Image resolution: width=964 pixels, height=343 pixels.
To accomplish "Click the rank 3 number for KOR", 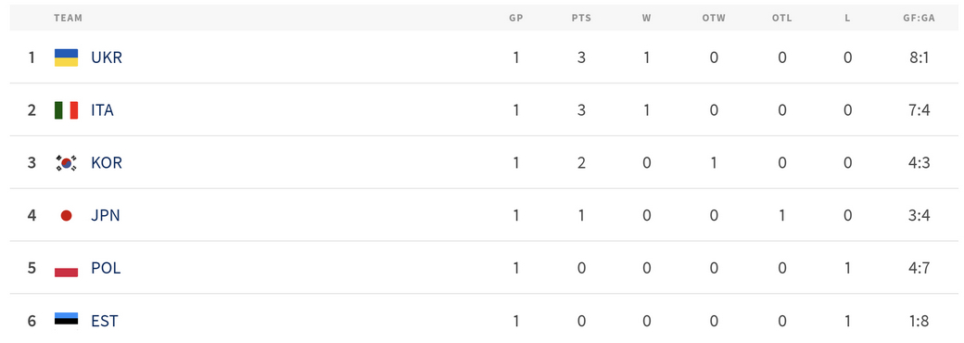I will (x=32, y=163).
